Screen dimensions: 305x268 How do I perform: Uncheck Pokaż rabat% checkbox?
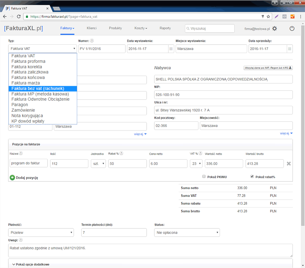click(252, 177)
